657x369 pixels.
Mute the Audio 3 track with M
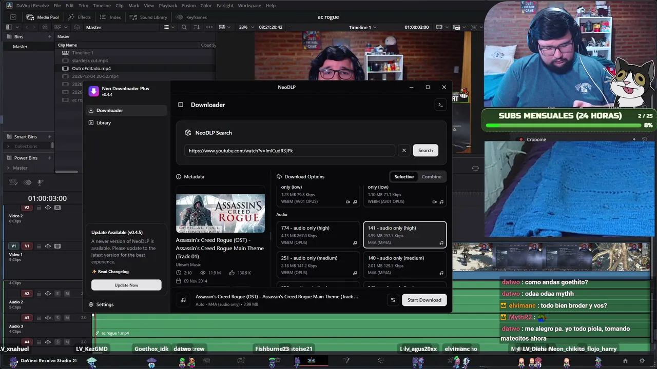pos(67,318)
